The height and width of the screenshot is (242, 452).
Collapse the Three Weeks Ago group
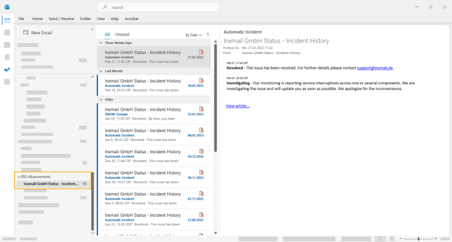[x=101, y=43]
